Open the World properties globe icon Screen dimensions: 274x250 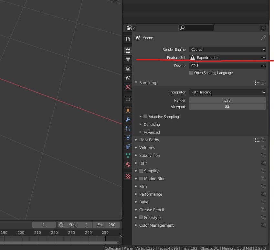click(x=128, y=87)
